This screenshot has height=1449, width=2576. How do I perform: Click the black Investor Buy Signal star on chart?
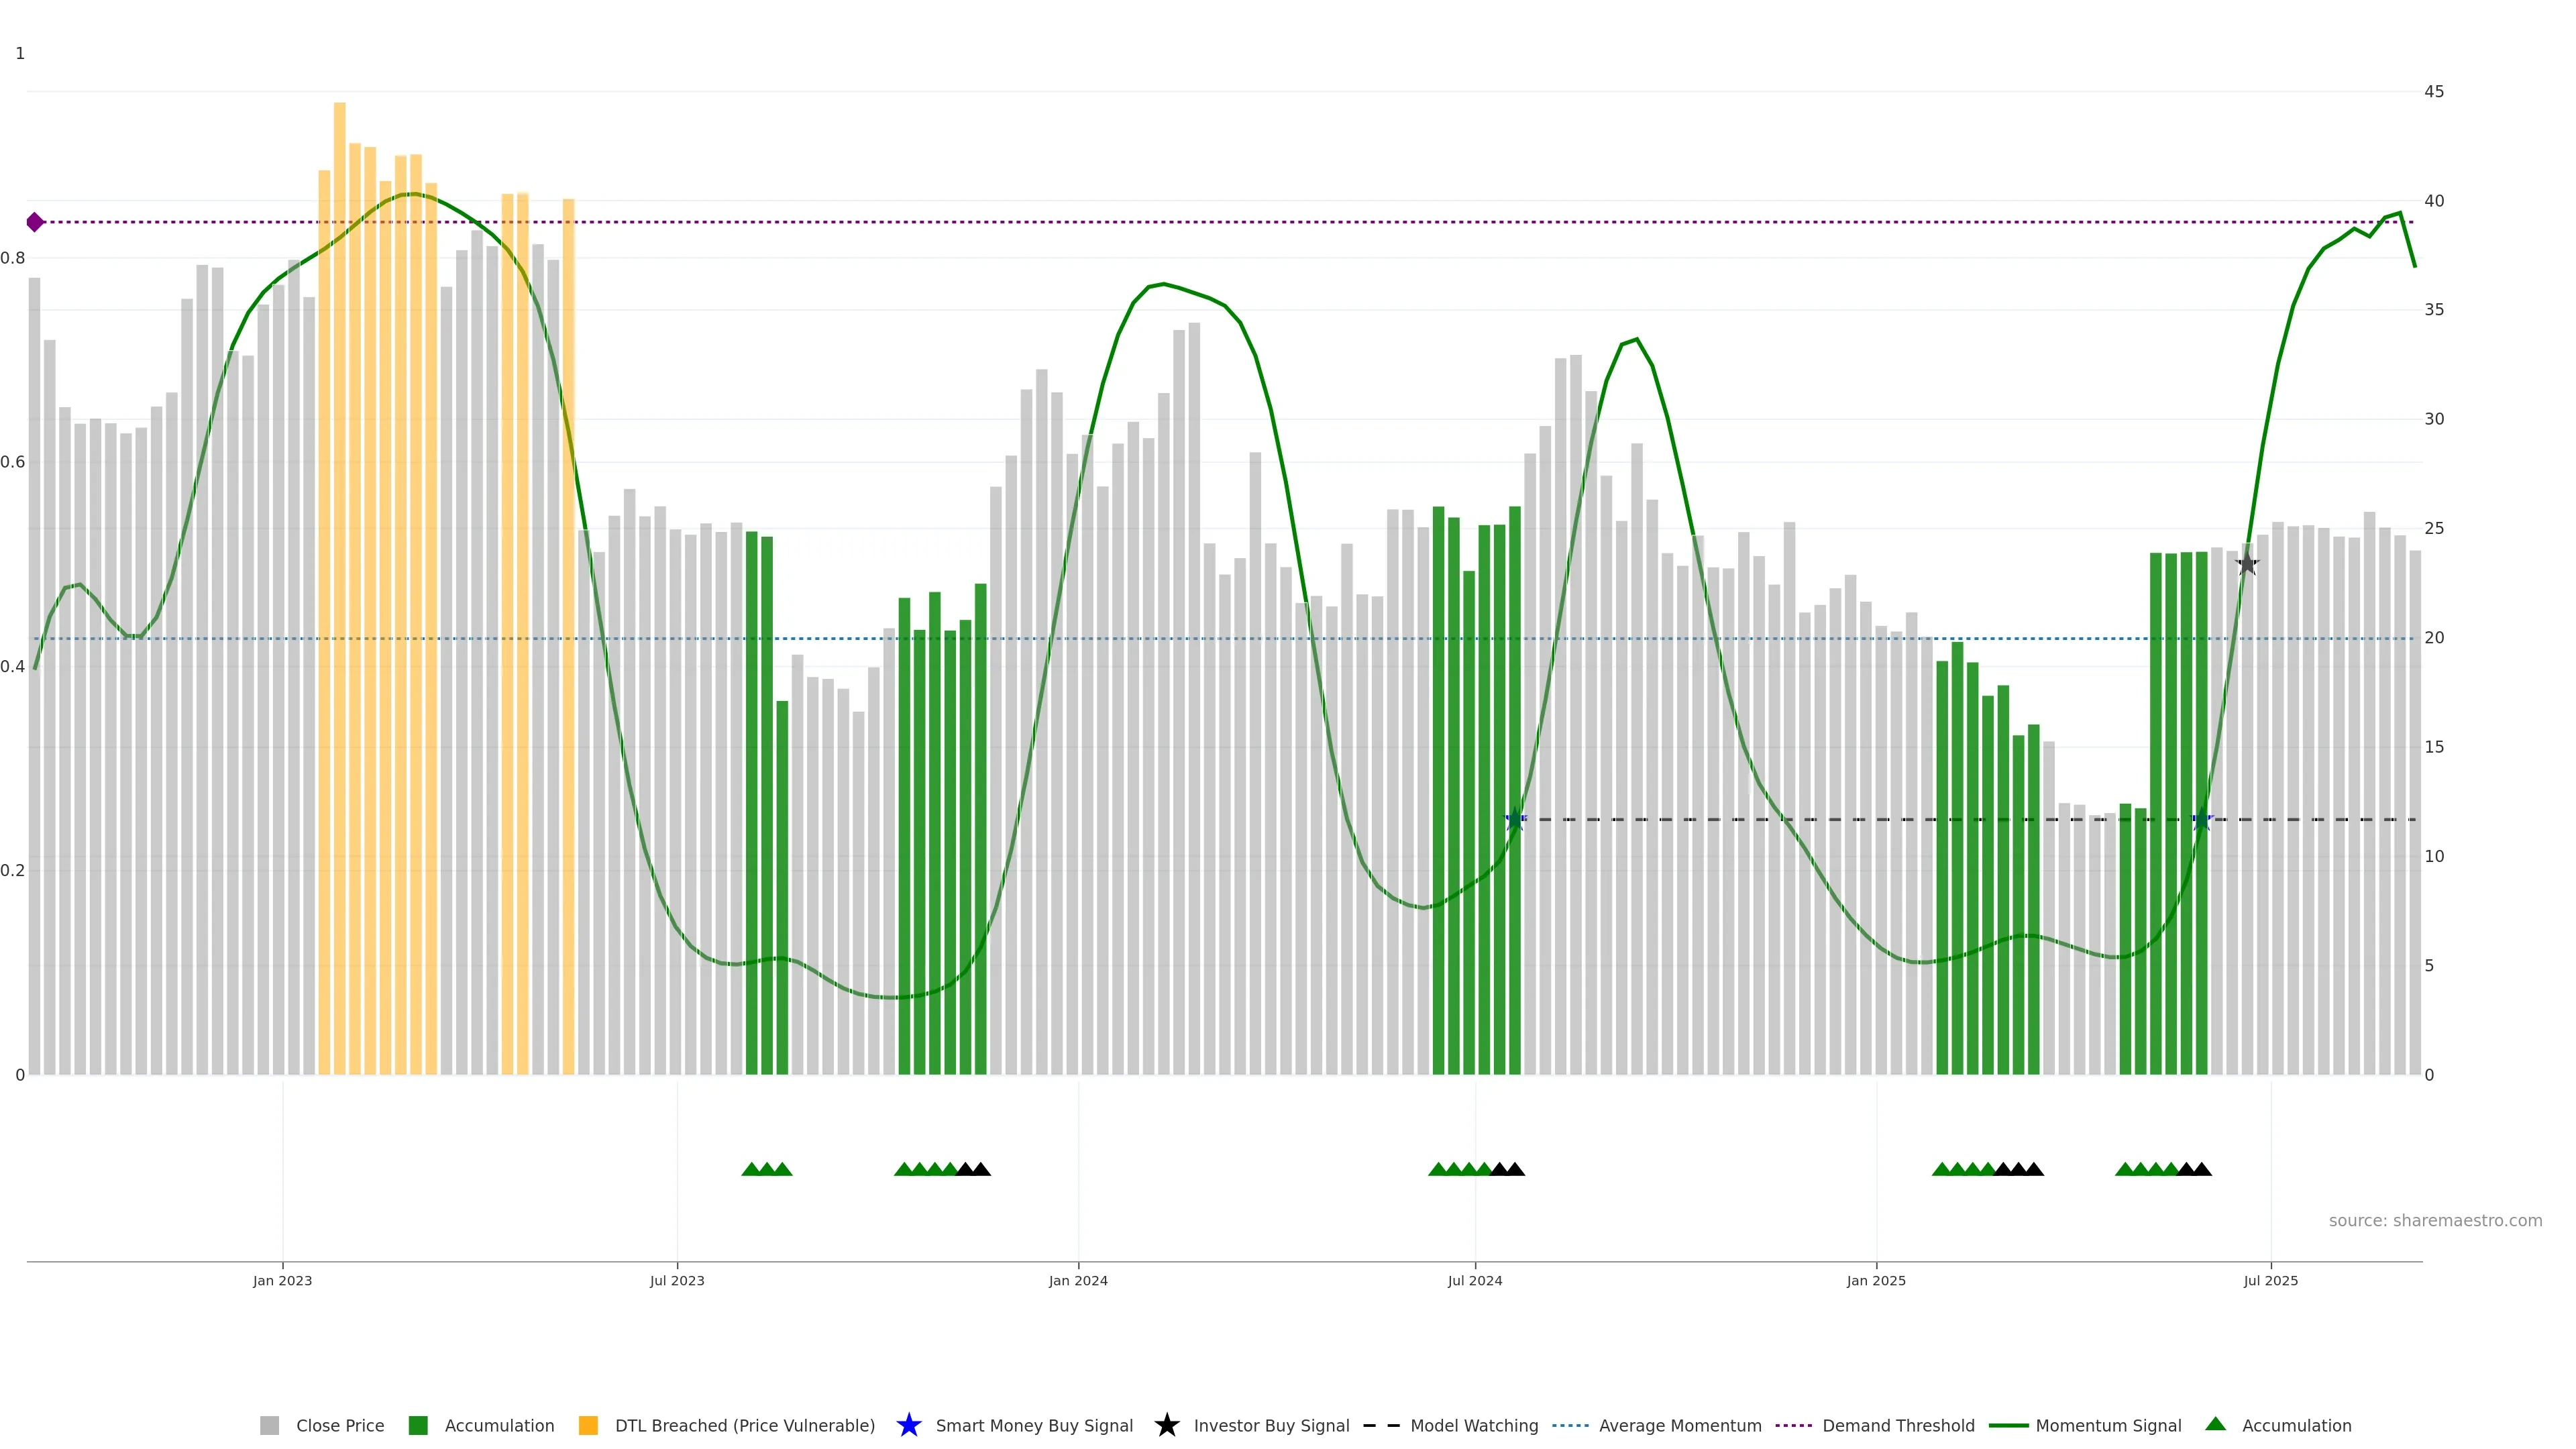[2246, 565]
